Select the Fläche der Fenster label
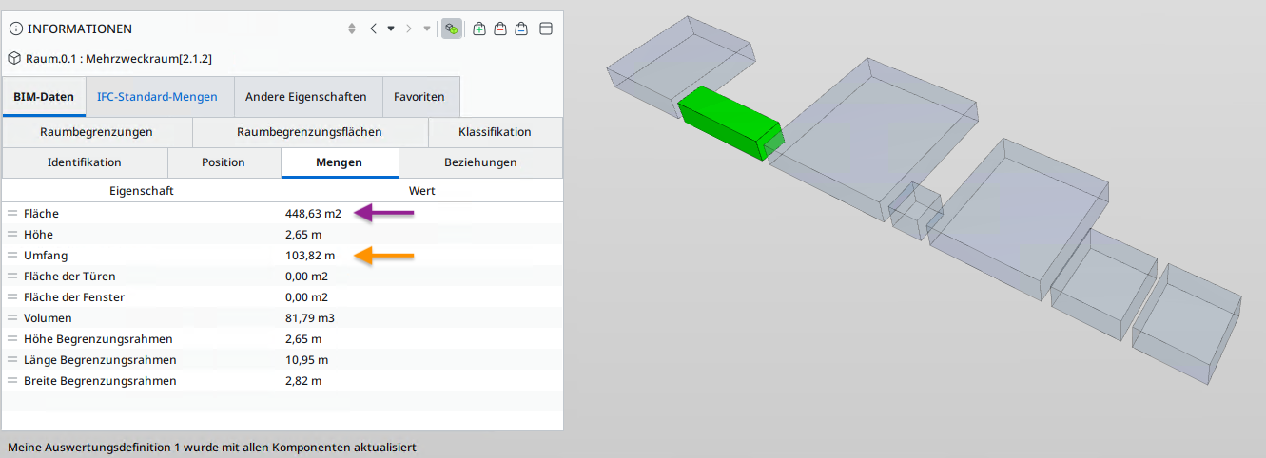1266x458 pixels. (x=74, y=297)
